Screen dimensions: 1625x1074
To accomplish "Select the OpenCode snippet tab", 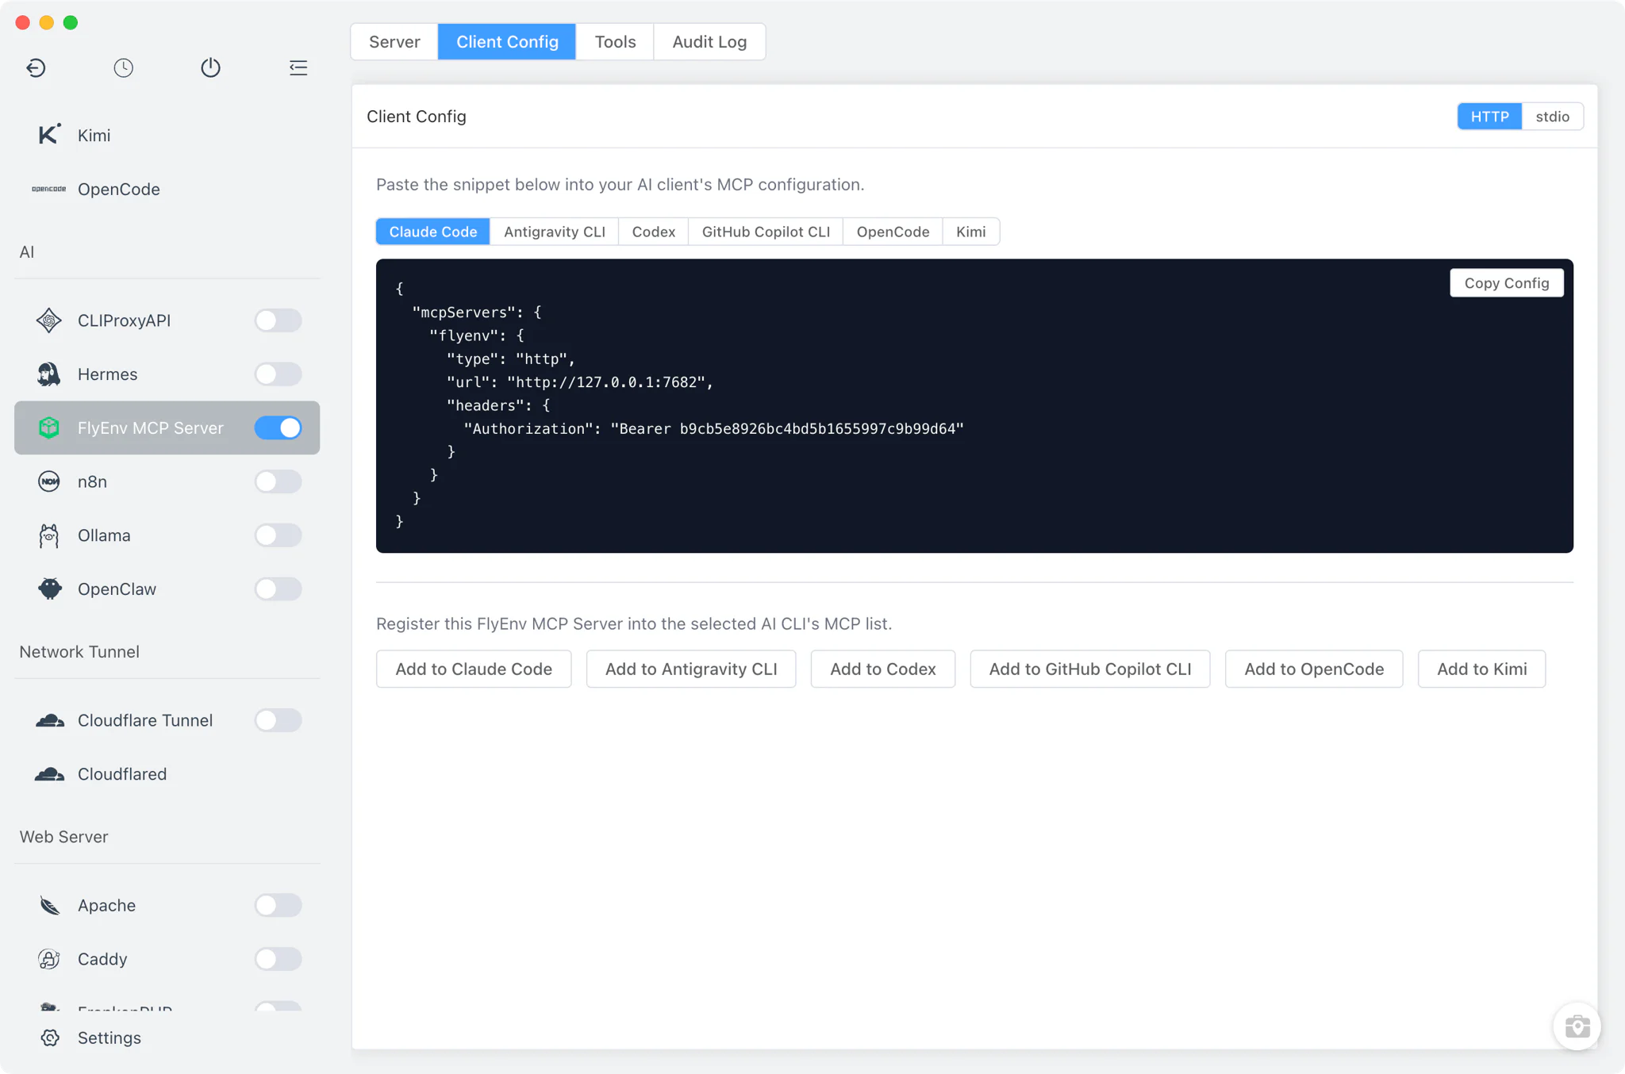I will click(x=893, y=232).
